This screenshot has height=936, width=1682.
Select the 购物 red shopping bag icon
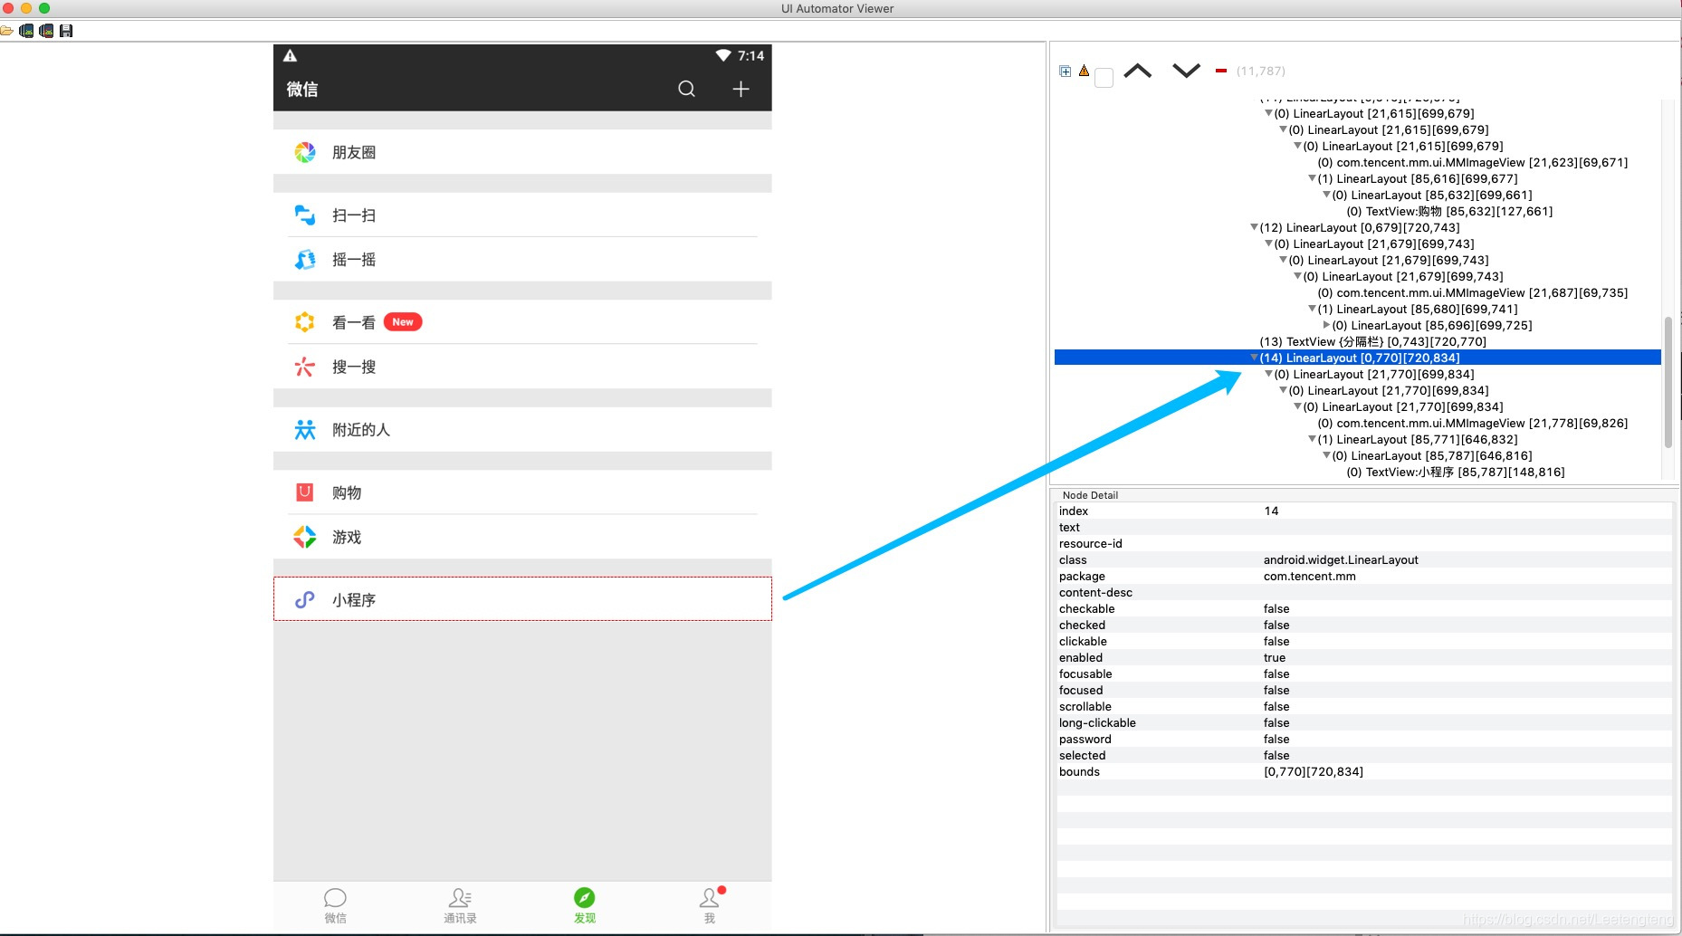(x=305, y=492)
